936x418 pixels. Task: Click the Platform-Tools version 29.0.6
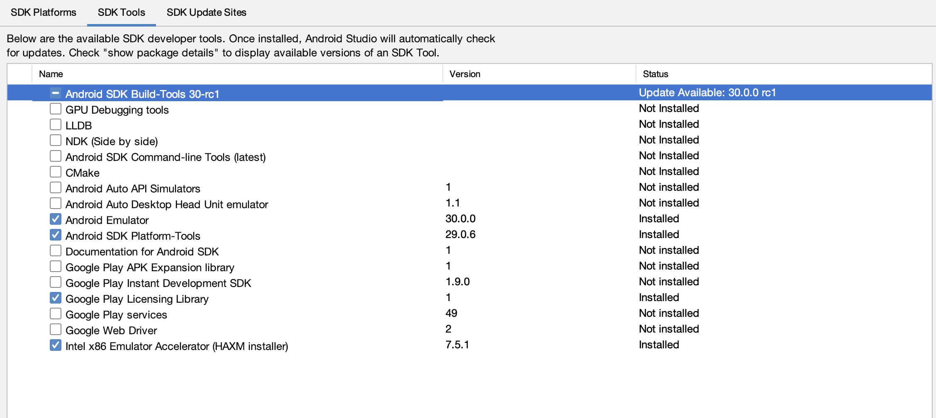[461, 234]
